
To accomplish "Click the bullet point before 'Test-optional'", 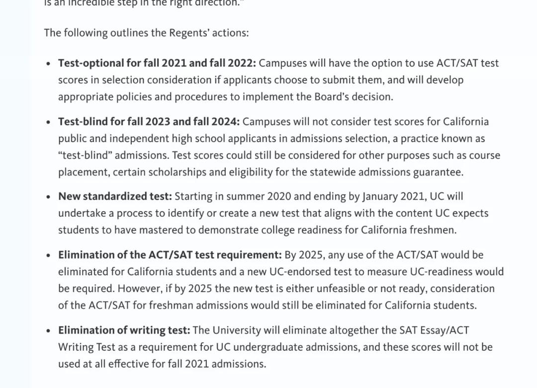I will click(x=48, y=64).
